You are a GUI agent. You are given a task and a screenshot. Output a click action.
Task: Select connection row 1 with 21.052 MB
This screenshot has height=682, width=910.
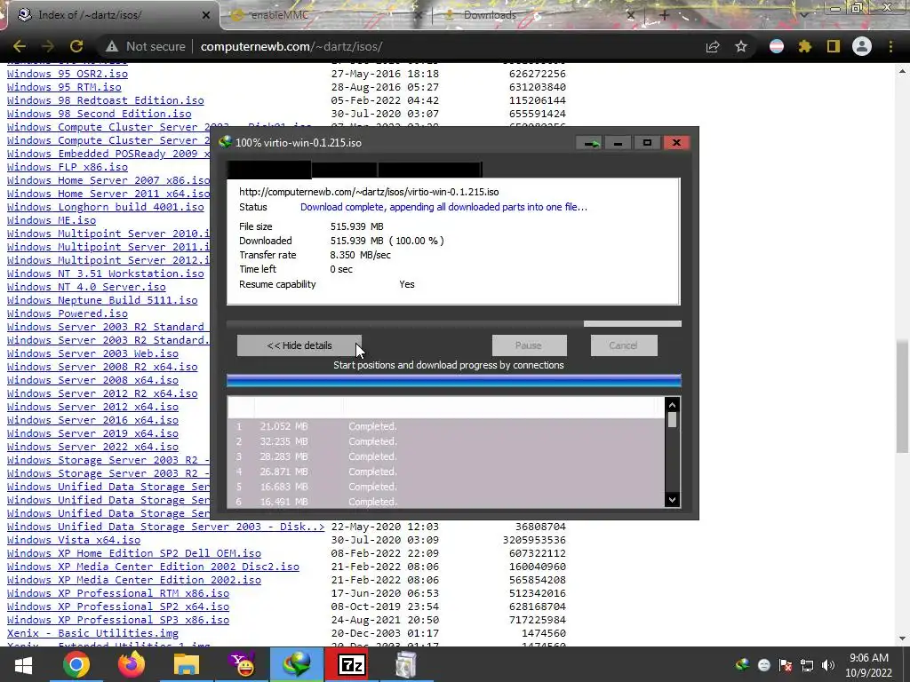pyautogui.click(x=446, y=426)
